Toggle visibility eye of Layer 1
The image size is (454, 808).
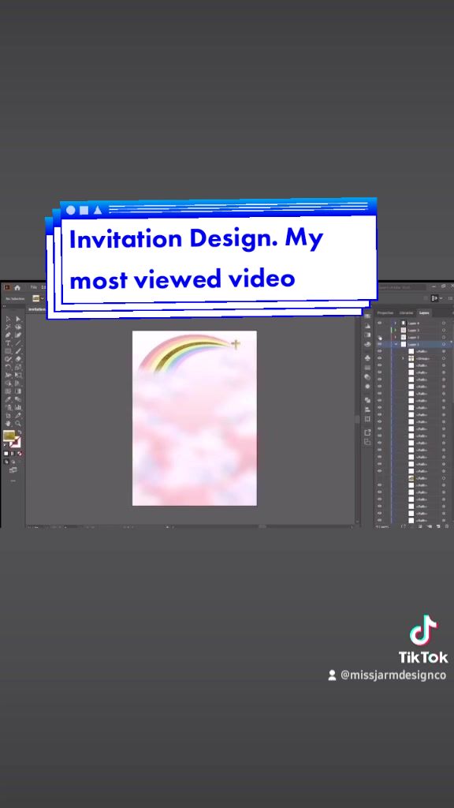pos(380,344)
